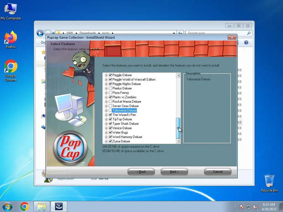
Task: Expand the Zuma Deluxe tree node
Action: point(106,141)
